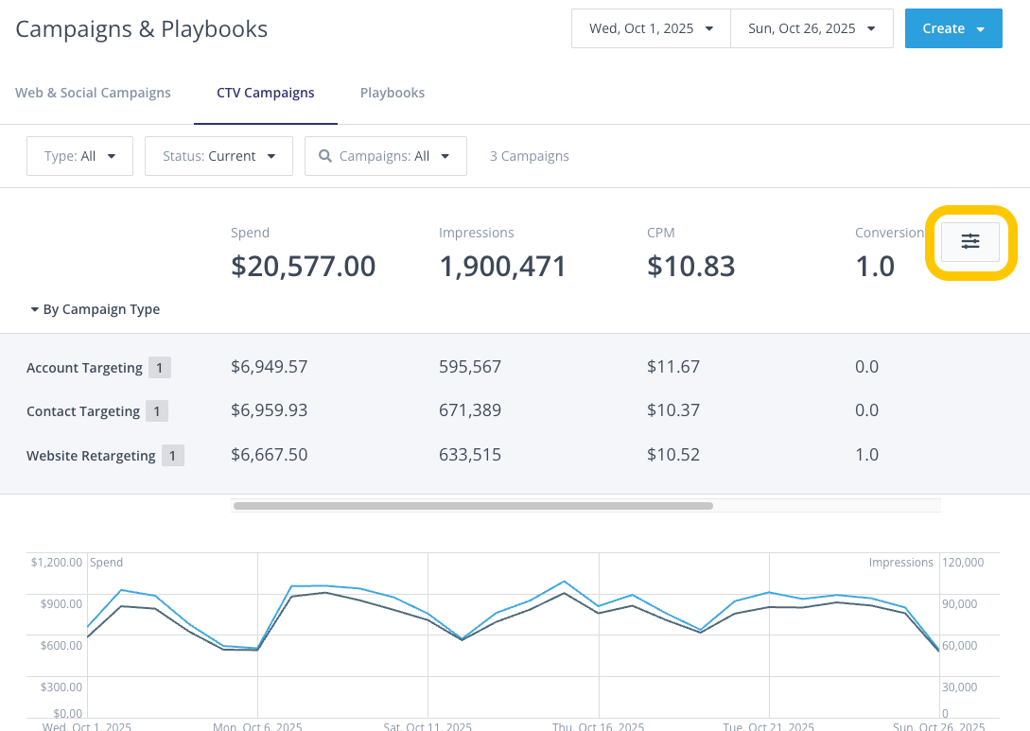Select the CTV Campaigns tab
The height and width of the screenshot is (731, 1030).
(x=265, y=93)
